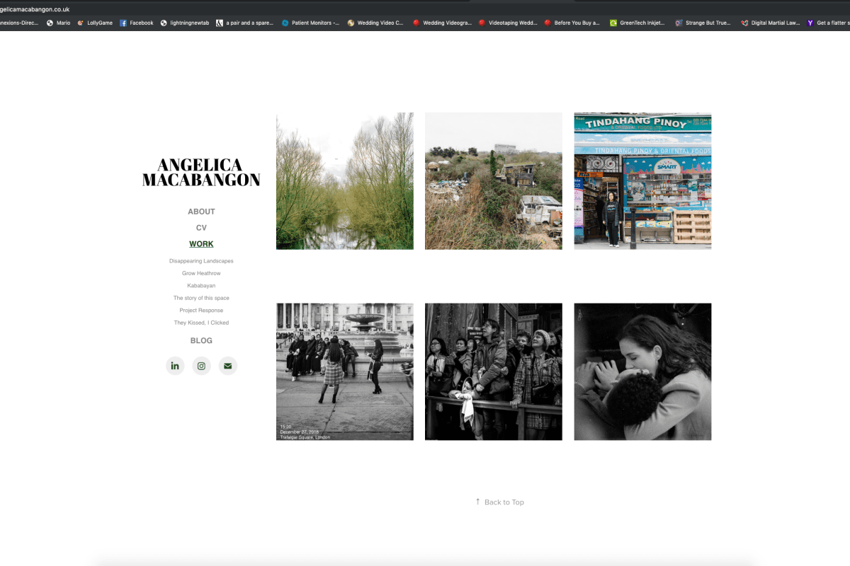Image resolution: width=850 pixels, height=566 pixels.
Task: Open the BLOG page
Action: coord(201,340)
